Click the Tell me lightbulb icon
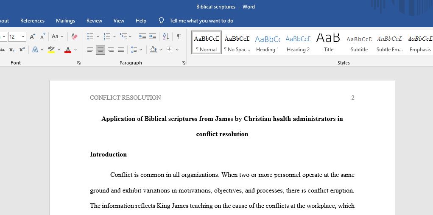 click(x=162, y=21)
